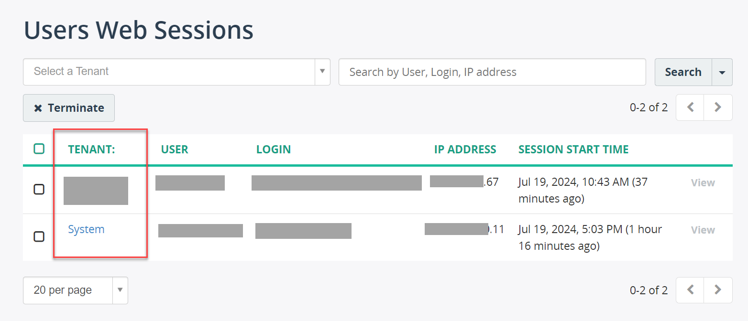Viewport: 748px width, 321px height.
Task: Sort by SESSION START TIME column header
Action: 573,149
